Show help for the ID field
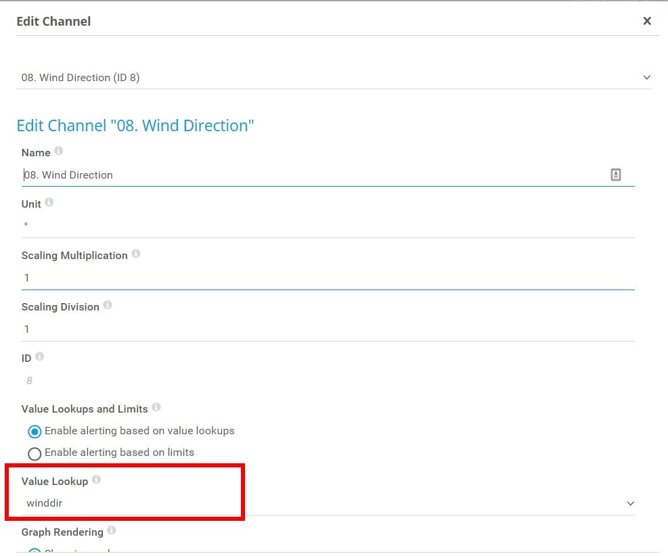668x556 pixels. [x=39, y=356]
